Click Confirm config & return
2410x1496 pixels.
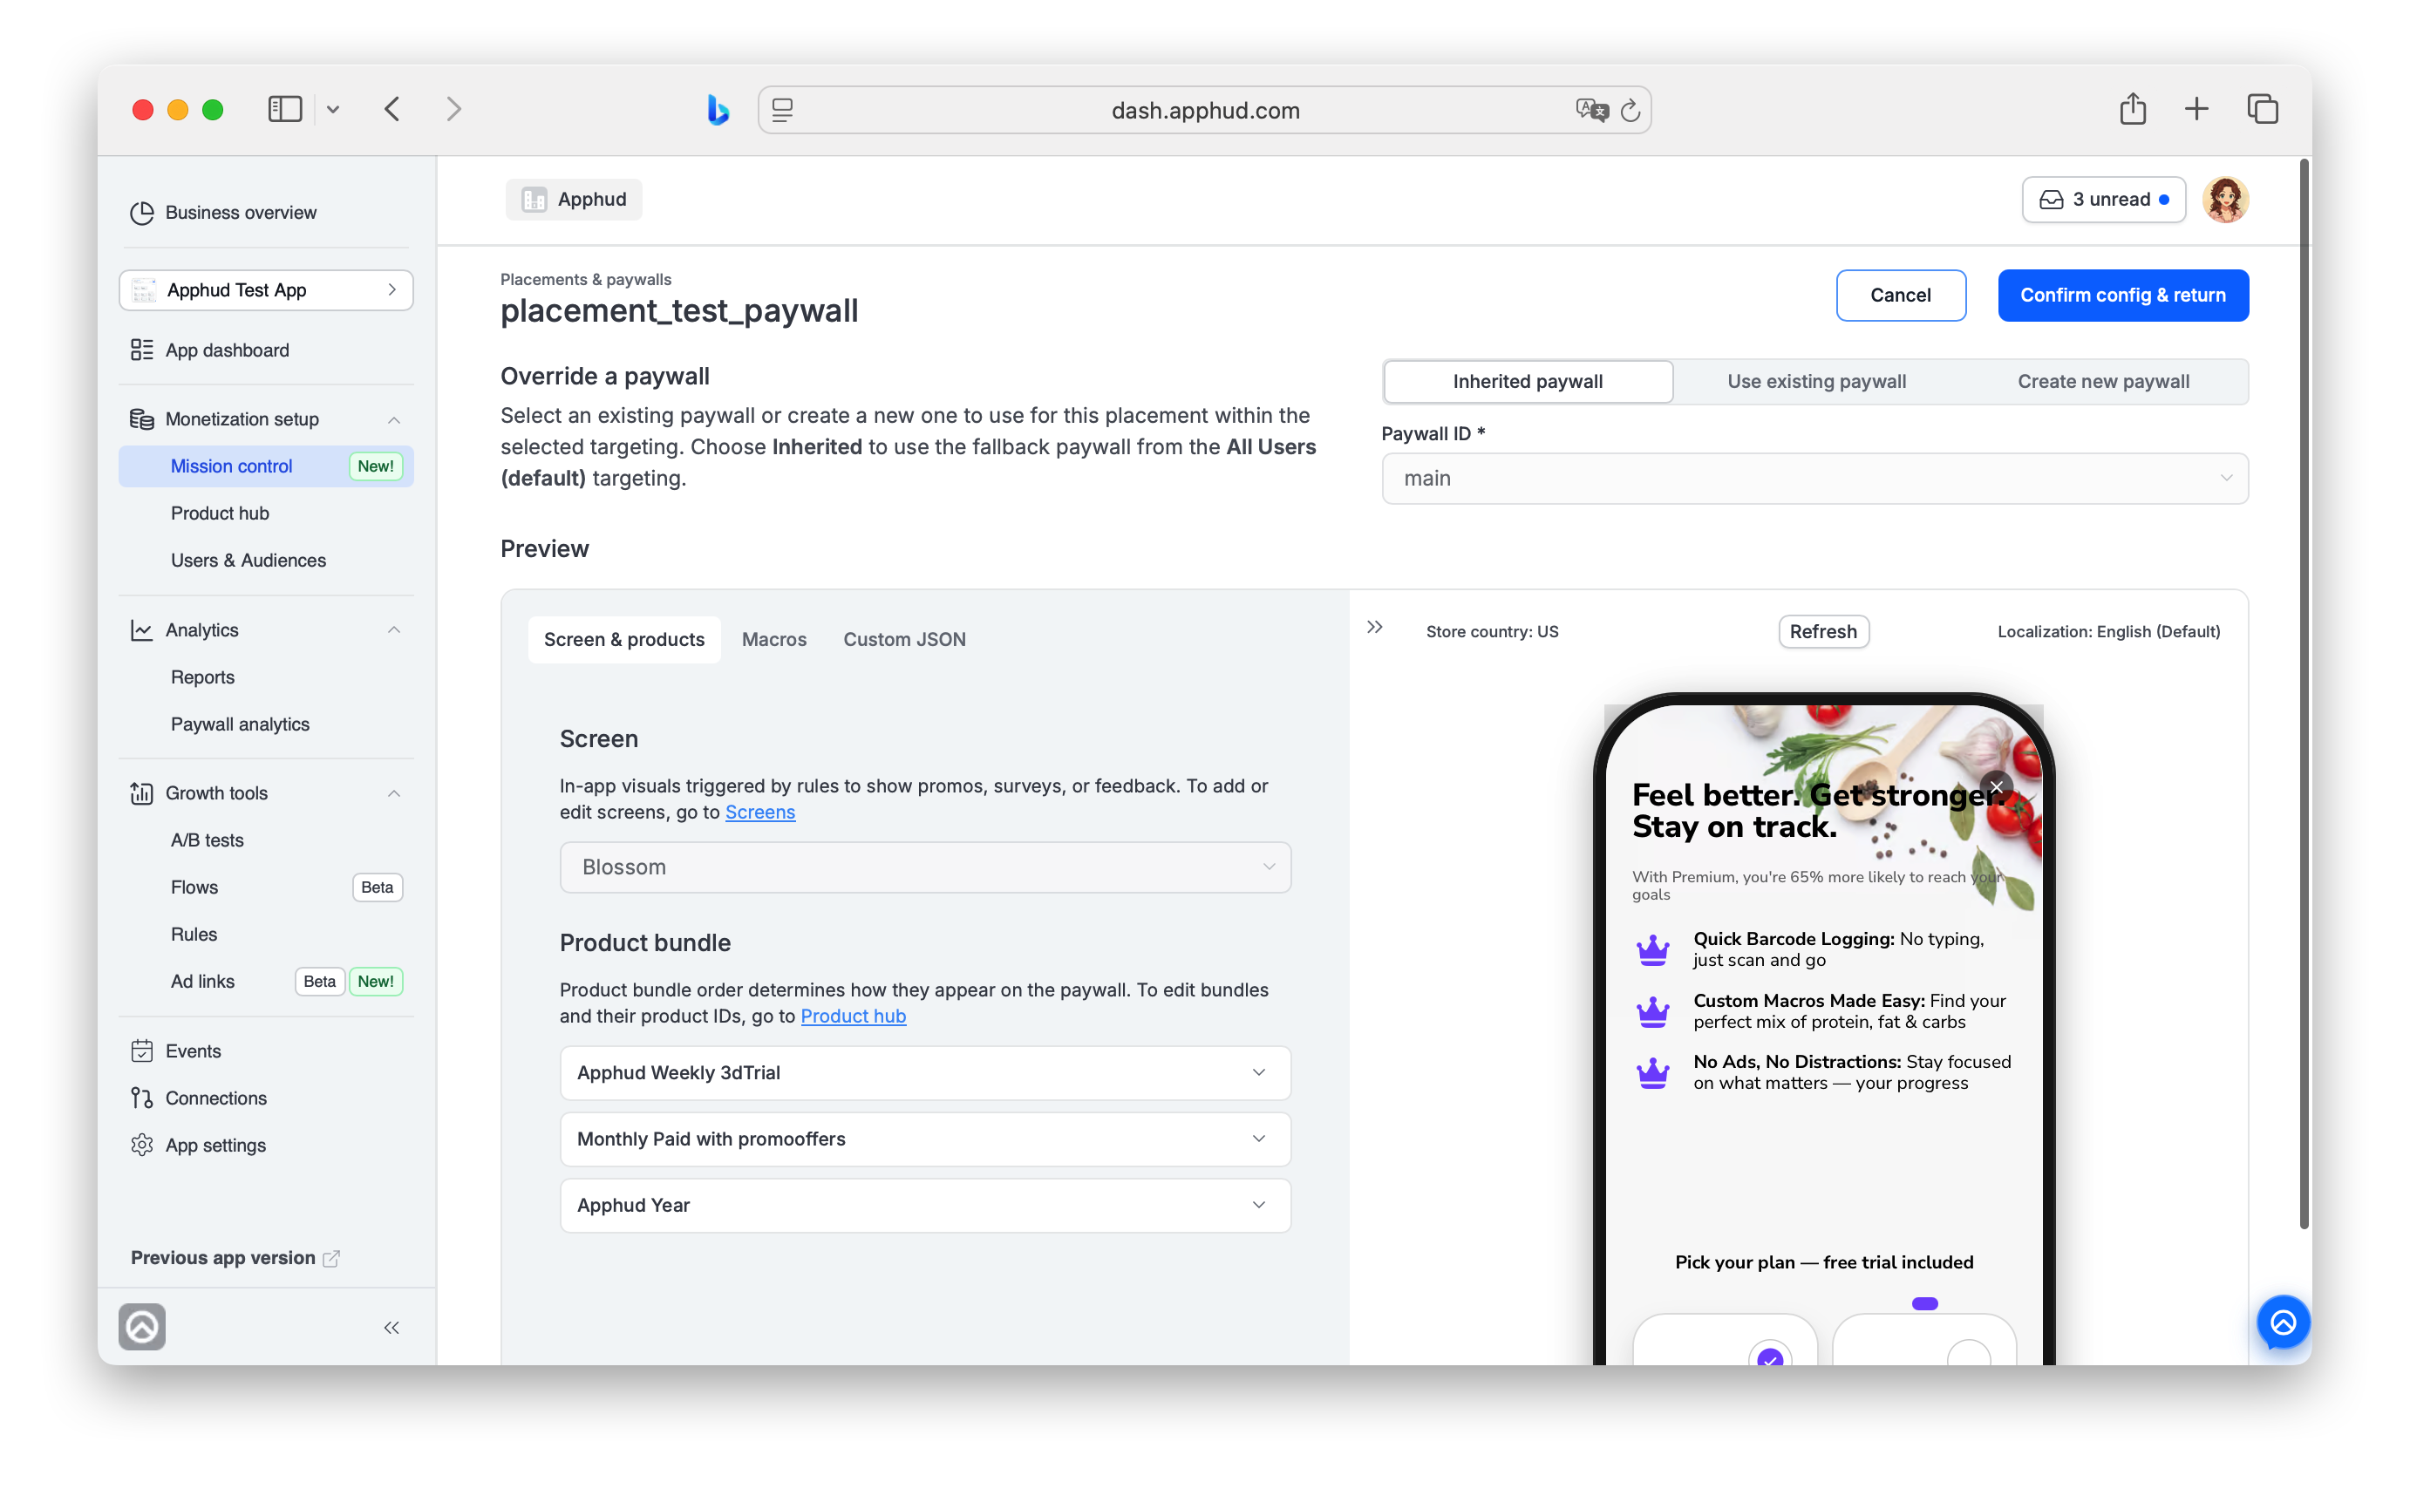coord(2122,296)
